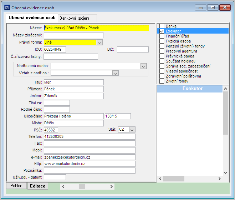Enable the Právnická osoba checkbox

162,56
